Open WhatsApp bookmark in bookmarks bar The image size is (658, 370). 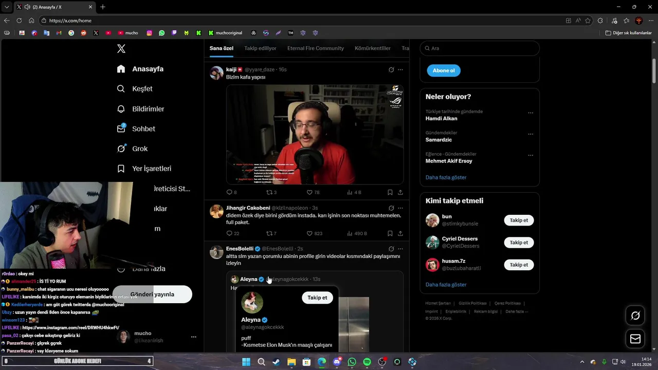[x=162, y=33]
